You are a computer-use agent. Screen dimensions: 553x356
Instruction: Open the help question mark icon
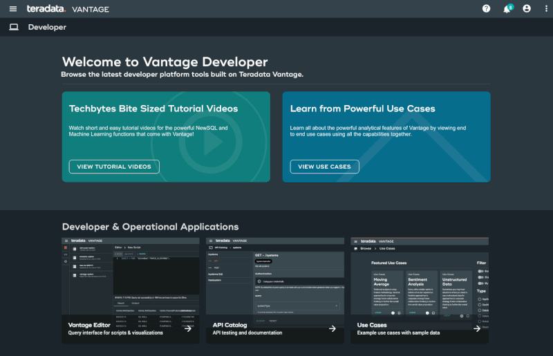click(487, 9)
